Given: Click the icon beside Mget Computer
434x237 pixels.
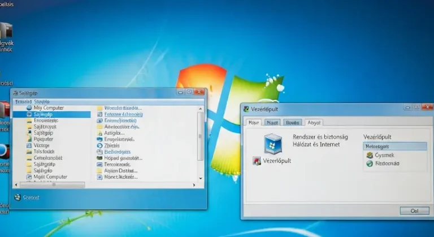Looking at the screenshot, I should [x=29, y=177].
